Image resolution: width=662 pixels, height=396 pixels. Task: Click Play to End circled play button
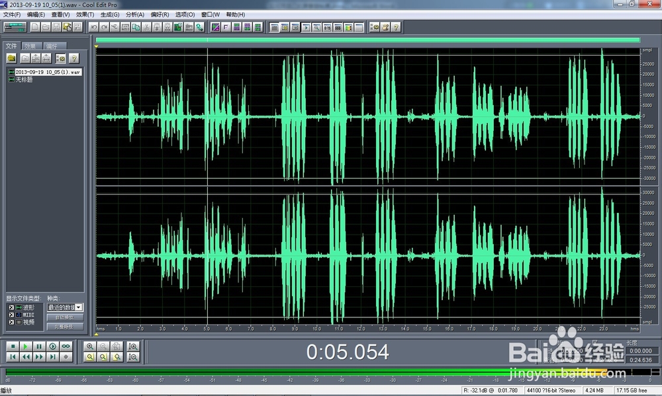52,346
